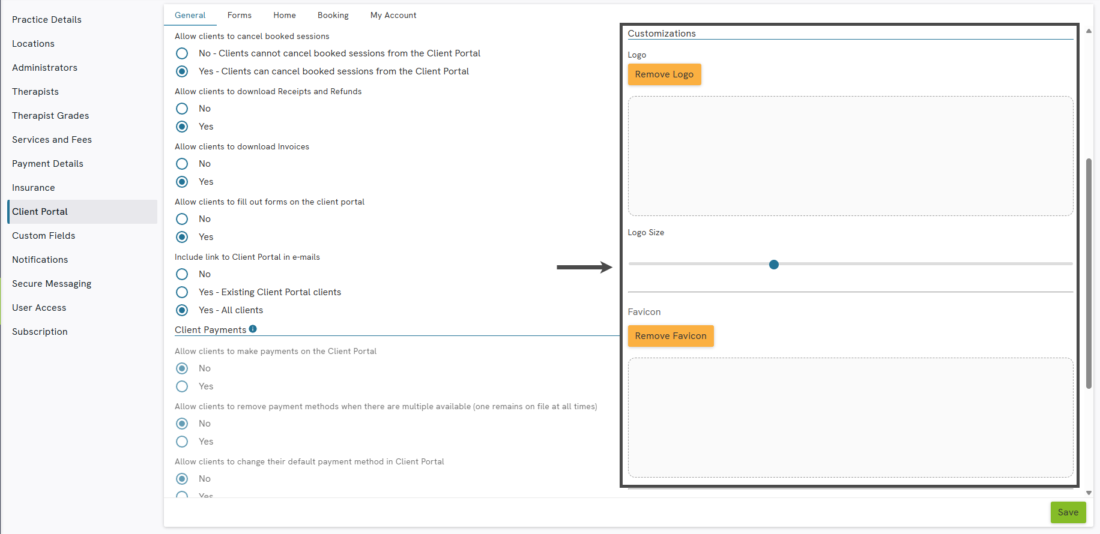Open Services and Fees
Viewport: 1100px width, 534px height.
pos(82,140)
